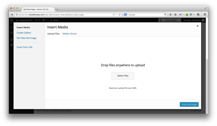The image size is (217, 126).
Task: Choose Set Featured Image option
Action: pos(26,38)
